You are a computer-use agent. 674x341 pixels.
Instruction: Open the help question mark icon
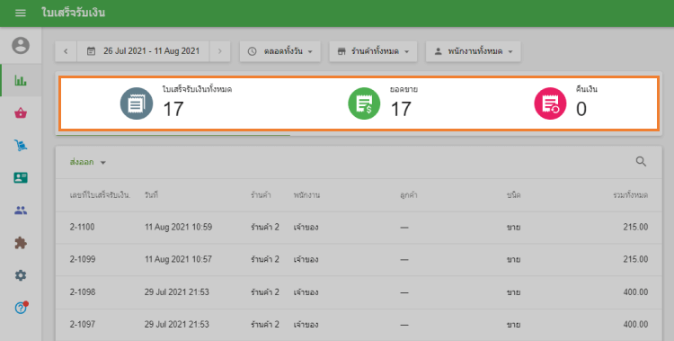(x=20, y=308)
